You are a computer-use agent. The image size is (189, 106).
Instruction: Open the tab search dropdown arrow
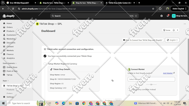tap(3, 3)
